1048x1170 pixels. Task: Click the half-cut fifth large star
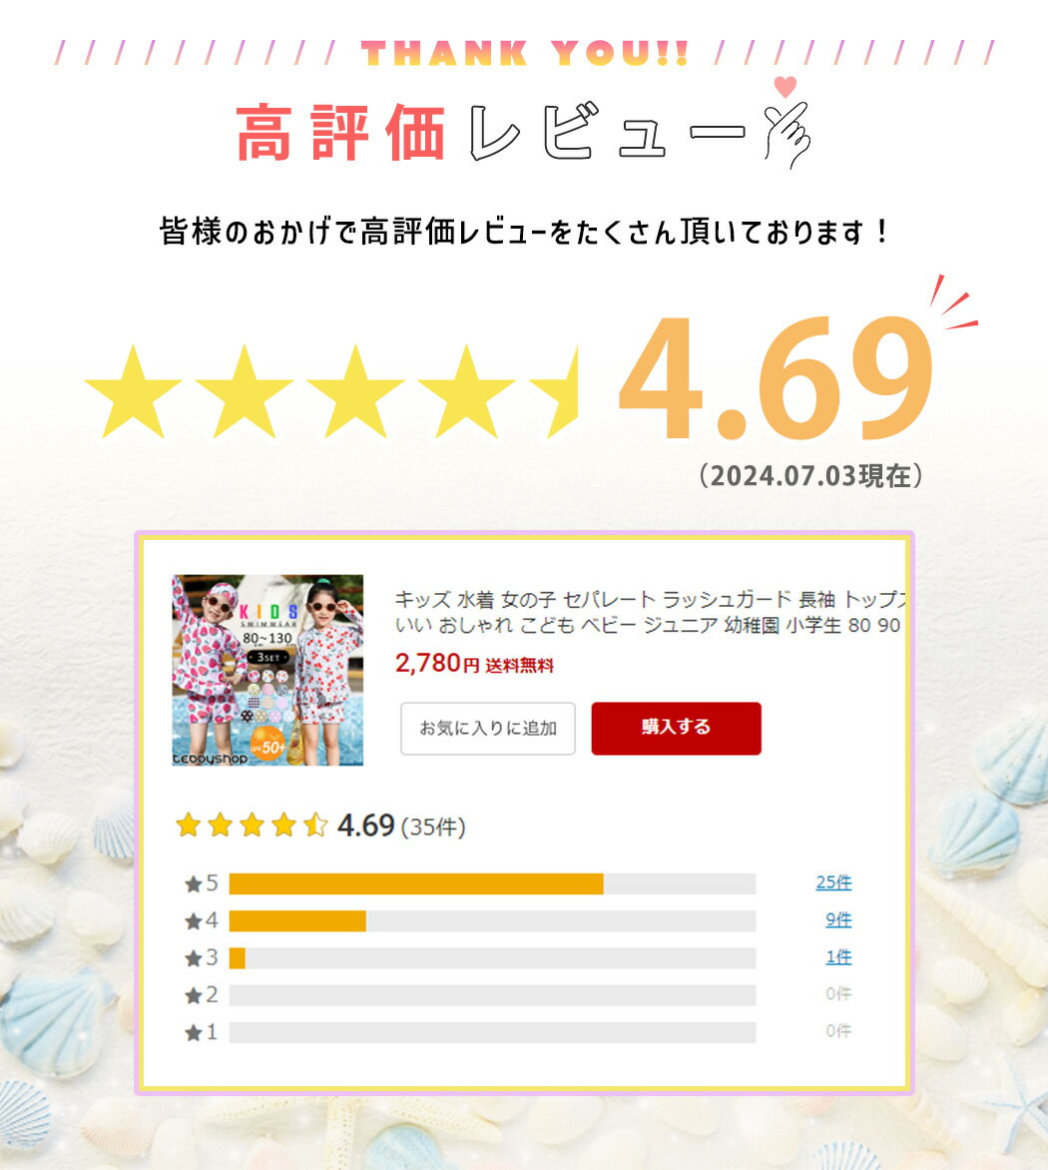click(554, 391)
